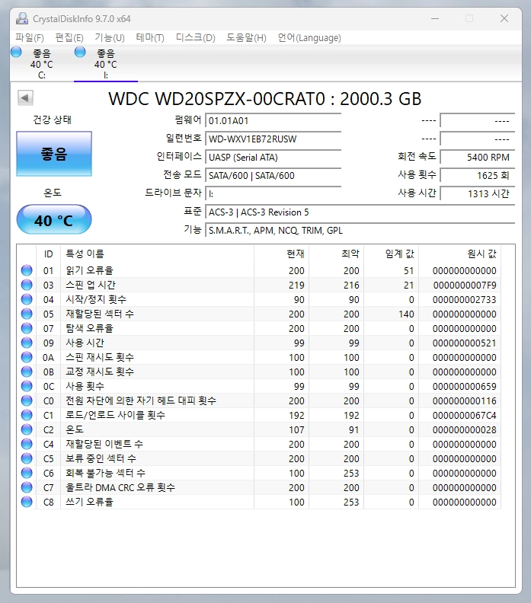Click status orb for attribute 0A 스핀 재시도 횟수
This screenshot has width=531, height=603.
click(x=27, y=357)
